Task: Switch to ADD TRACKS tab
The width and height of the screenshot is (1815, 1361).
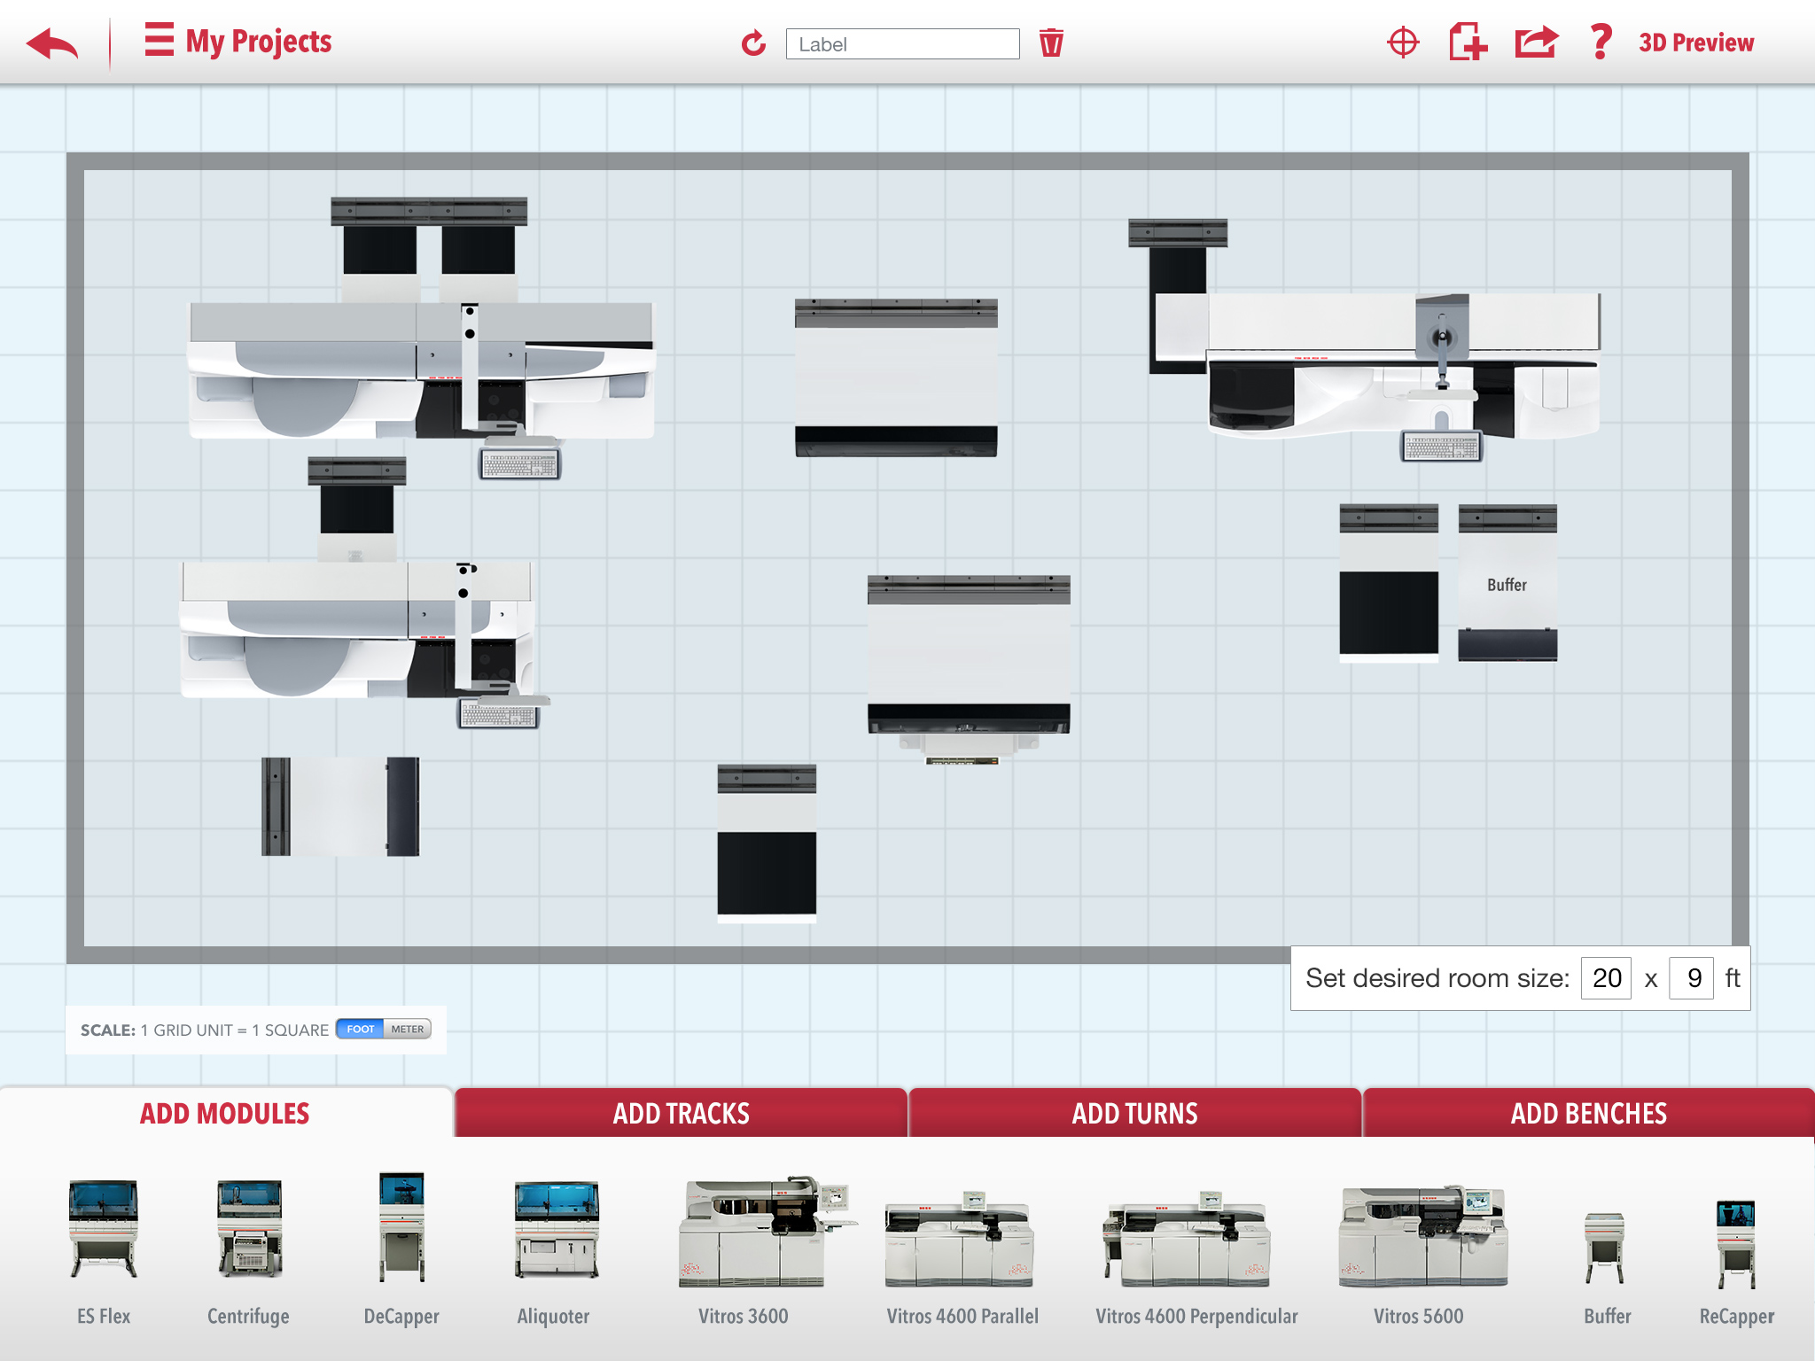Action: [681, 1113]
